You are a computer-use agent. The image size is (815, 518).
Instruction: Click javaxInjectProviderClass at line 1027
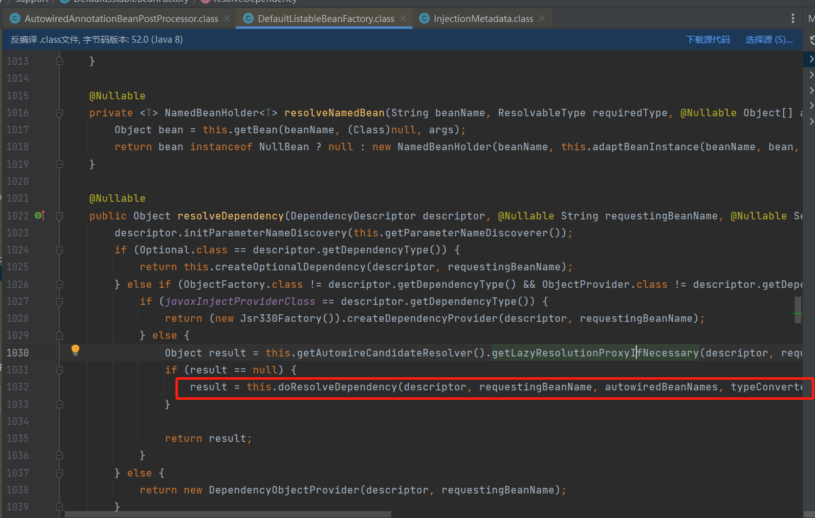(x=240, y=301)
